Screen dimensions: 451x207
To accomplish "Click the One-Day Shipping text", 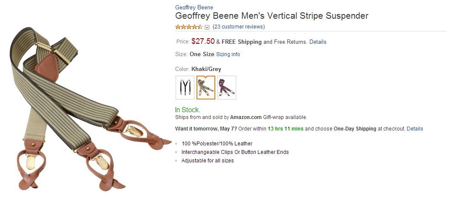I will coord(355,128).
